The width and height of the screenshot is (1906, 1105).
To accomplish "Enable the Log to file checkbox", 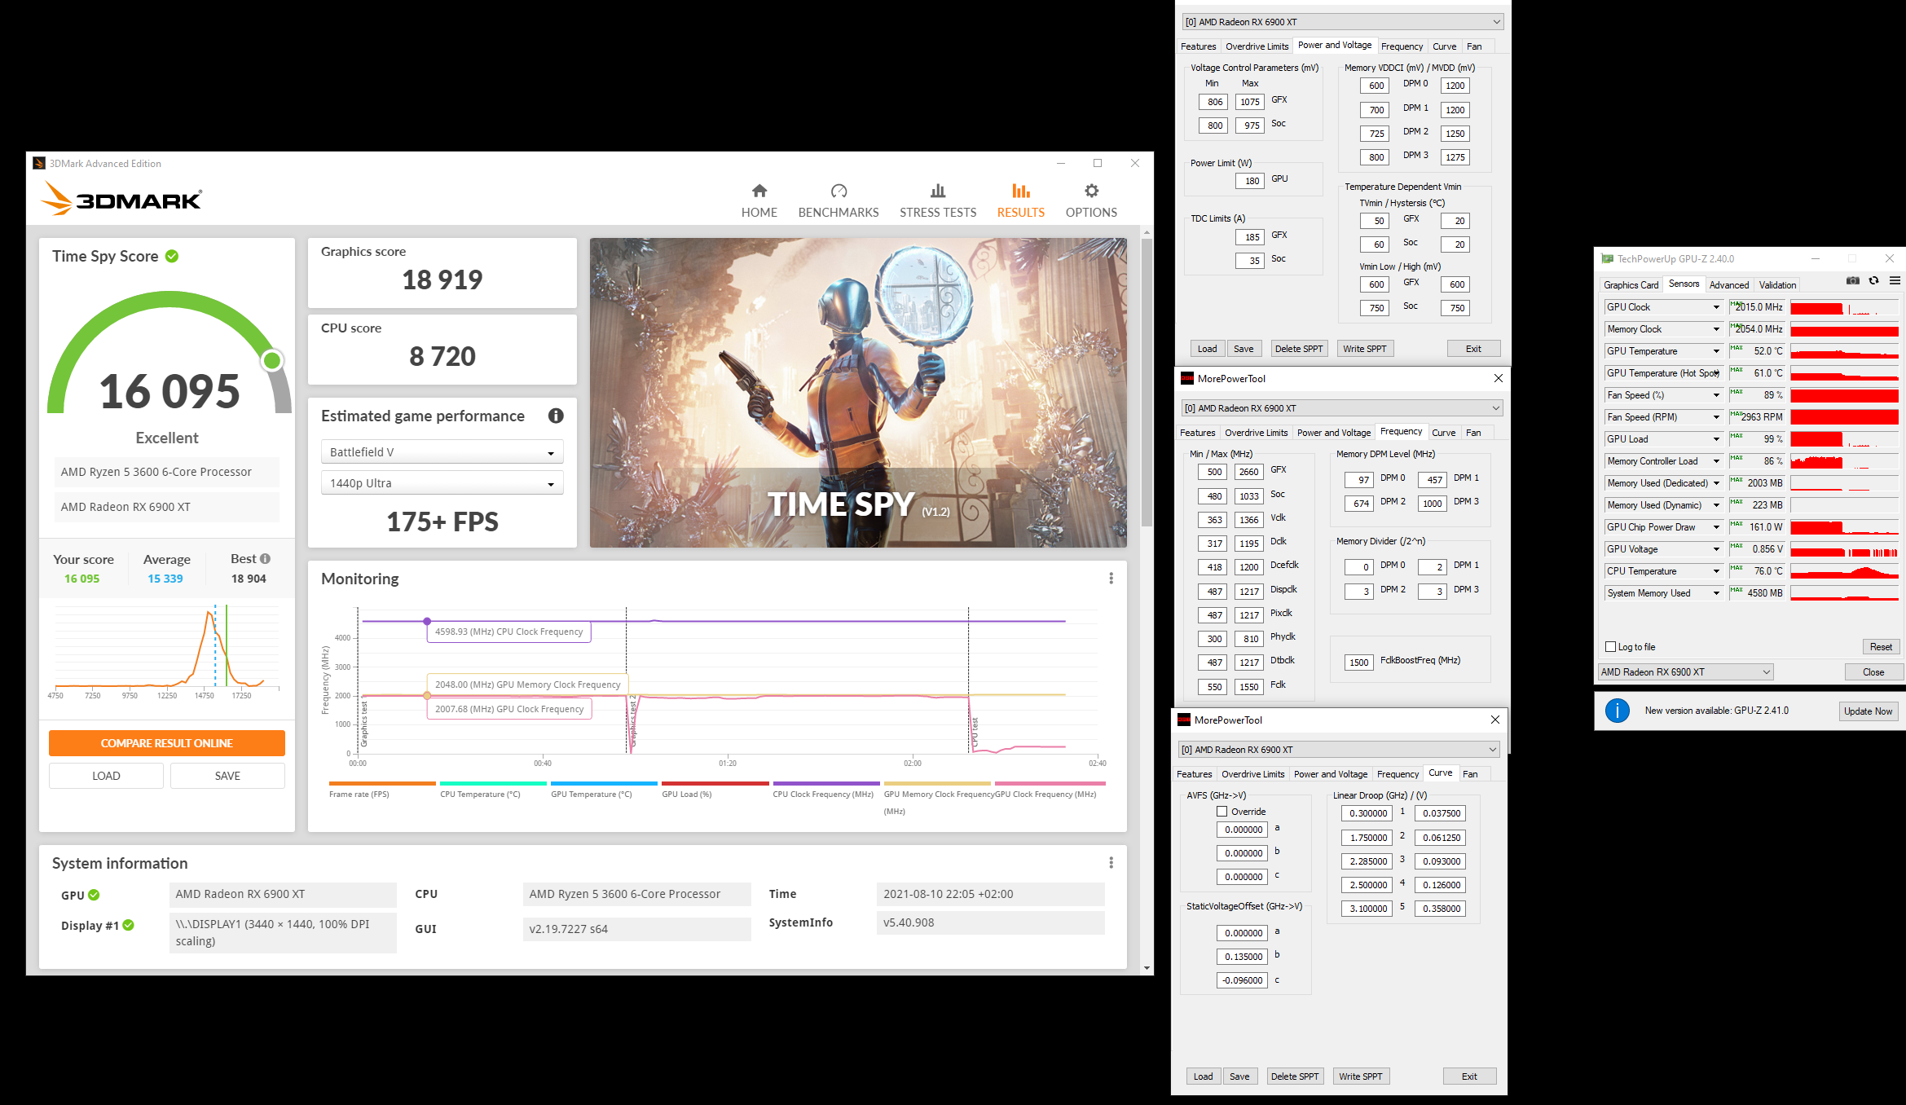I will click(x=1610, y=647).
